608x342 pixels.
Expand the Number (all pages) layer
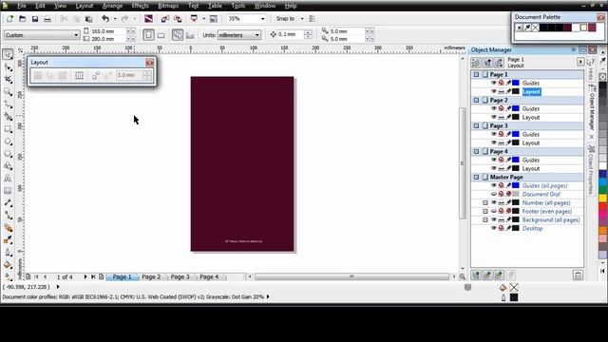(485, 202)
